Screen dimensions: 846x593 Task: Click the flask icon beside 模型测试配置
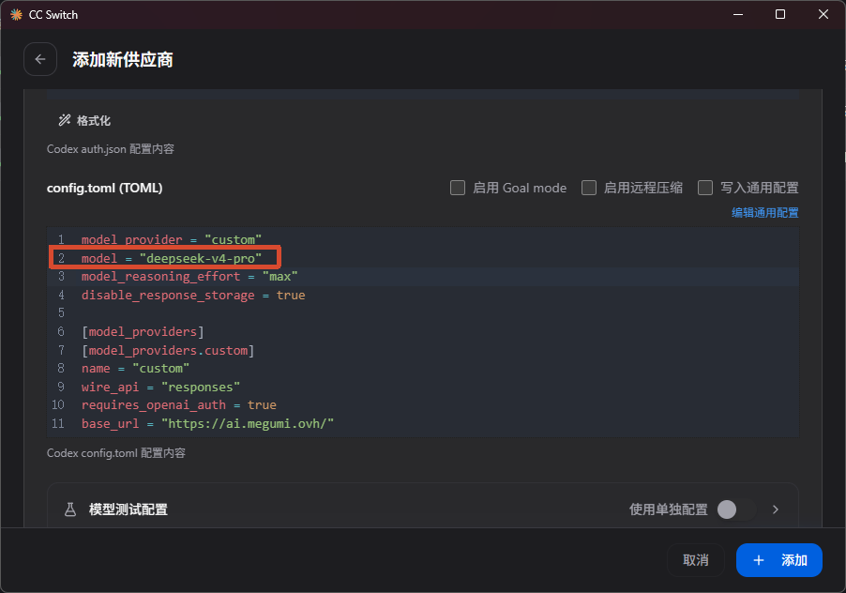pos(70,509)
